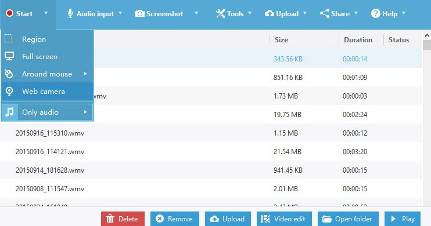Choose Around mouse menu entry

tap(47, 74)
